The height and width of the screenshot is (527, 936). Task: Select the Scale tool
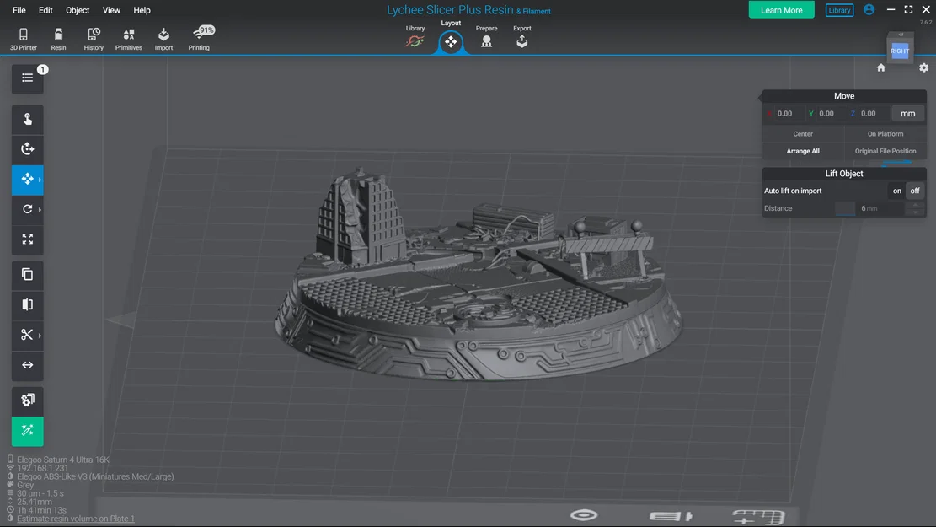click(28, 239)
